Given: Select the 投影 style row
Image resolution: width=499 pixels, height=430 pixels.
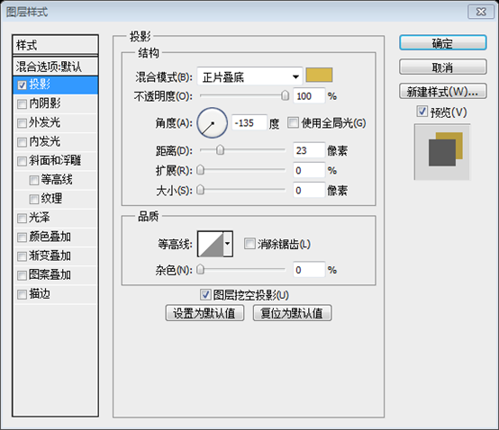Looking at the screenshot, I should 55,85.
